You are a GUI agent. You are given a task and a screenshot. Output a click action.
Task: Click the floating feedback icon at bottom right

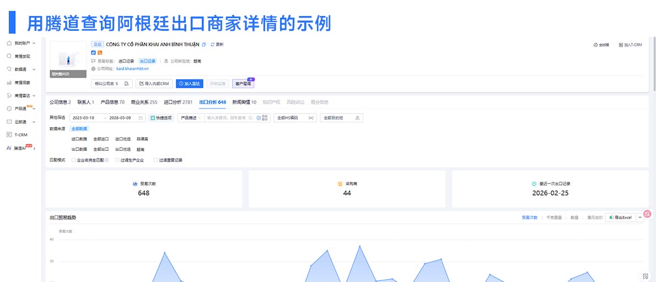pyautogui.click(x=646, y=276)
